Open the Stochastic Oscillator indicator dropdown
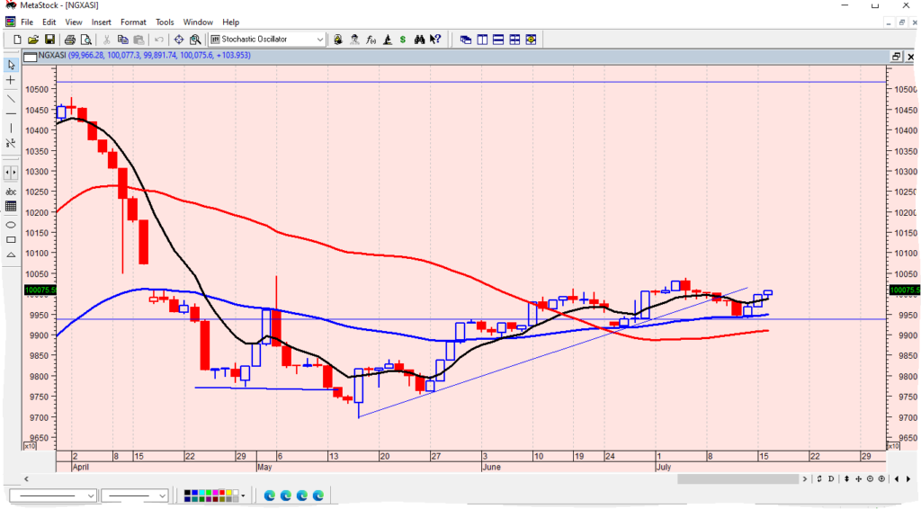 tap(320, 40)
